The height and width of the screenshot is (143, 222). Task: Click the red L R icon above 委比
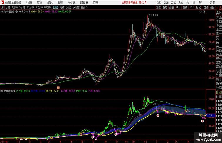219,8
